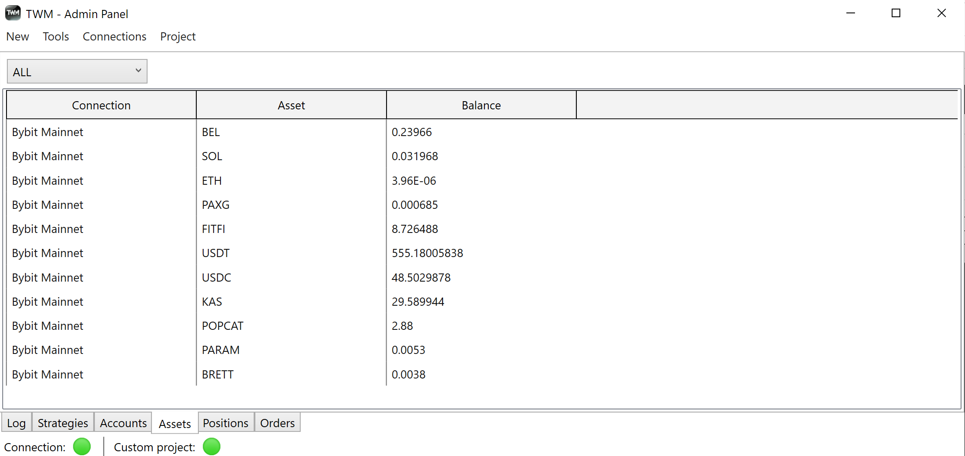Minimize the Admin Panel window
The width and height of the screenshot is (965, 456).
click(851, 13)
